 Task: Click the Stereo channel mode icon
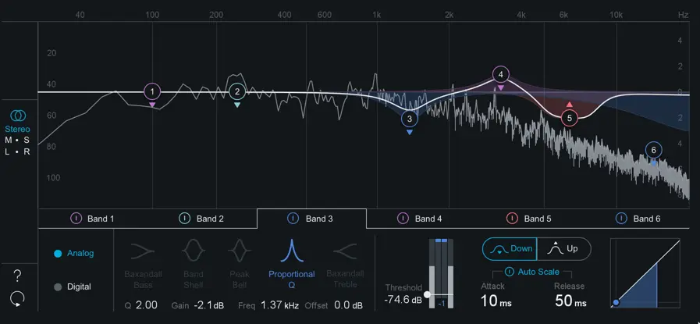17,115
